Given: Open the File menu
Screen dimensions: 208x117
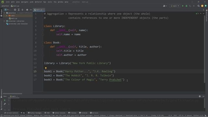Looking at the screenshot, I should tap(8, 2).
